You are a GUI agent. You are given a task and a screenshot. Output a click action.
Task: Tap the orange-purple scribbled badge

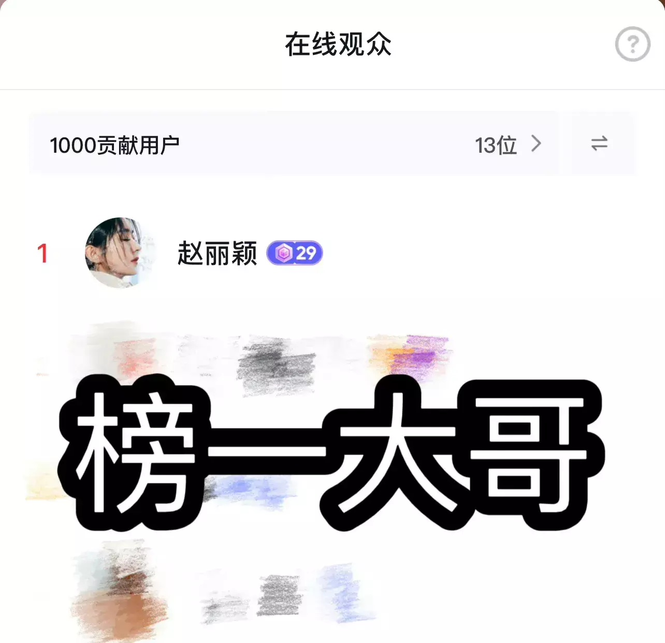click(x=409, y=355)
